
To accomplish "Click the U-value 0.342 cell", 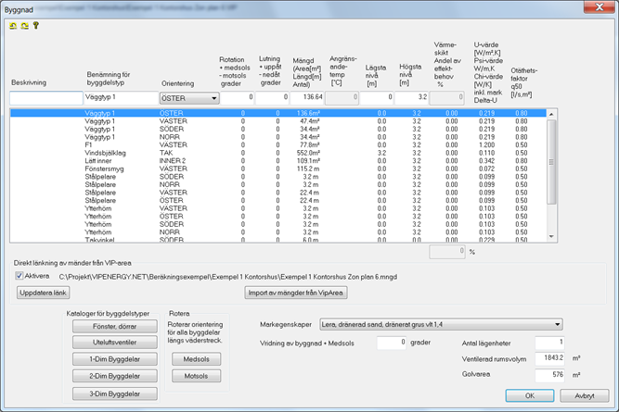I will tap(486, 161).
